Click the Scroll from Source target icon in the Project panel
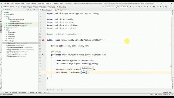 pos(28,10)
